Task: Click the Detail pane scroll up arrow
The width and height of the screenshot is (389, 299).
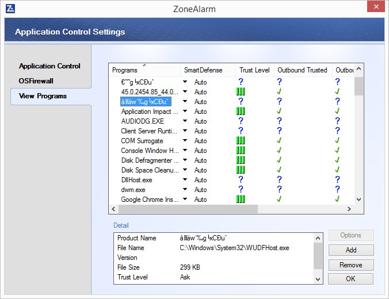Action: [x=318, y=239]
